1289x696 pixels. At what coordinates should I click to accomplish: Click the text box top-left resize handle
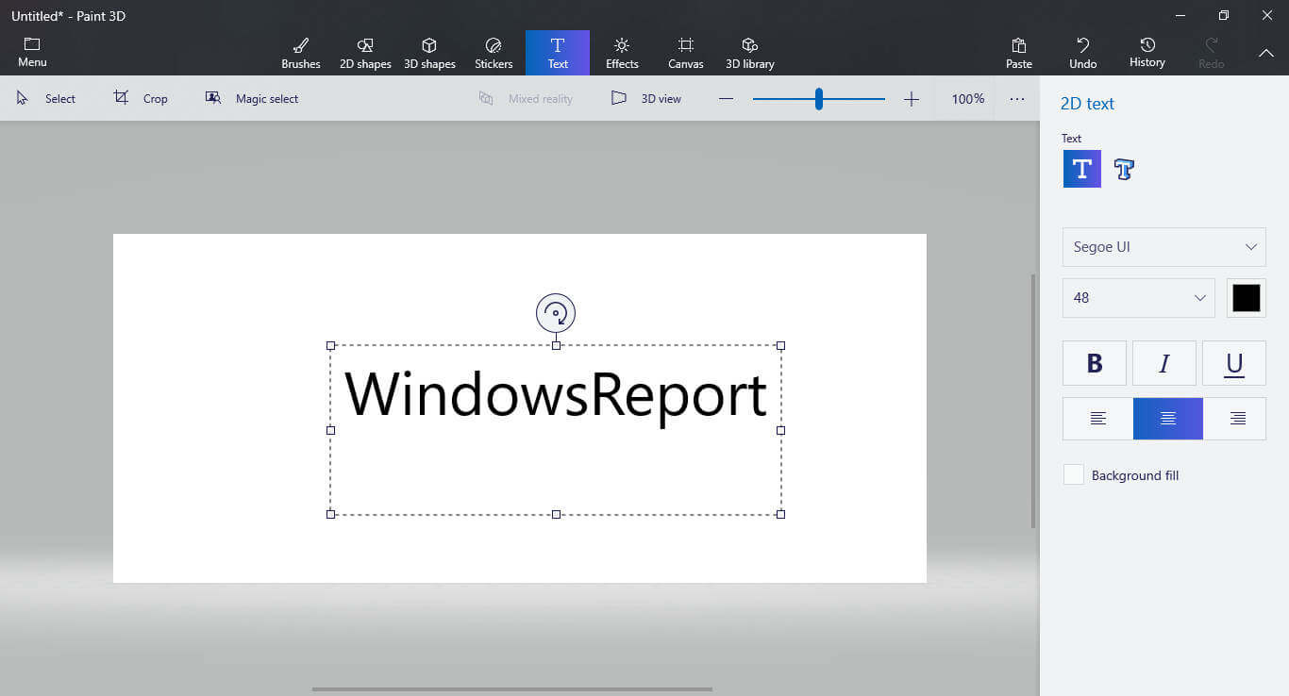pos(330,345)
